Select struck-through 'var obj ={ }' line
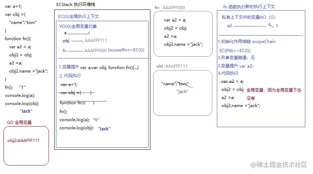This screenshot has width=313, height=174. [76, 93]
